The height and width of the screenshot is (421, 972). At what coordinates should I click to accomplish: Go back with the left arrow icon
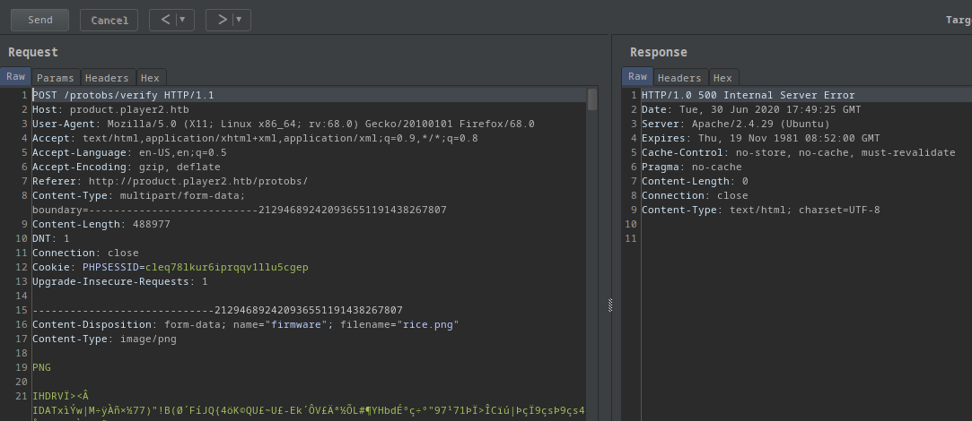coord(164,20)
